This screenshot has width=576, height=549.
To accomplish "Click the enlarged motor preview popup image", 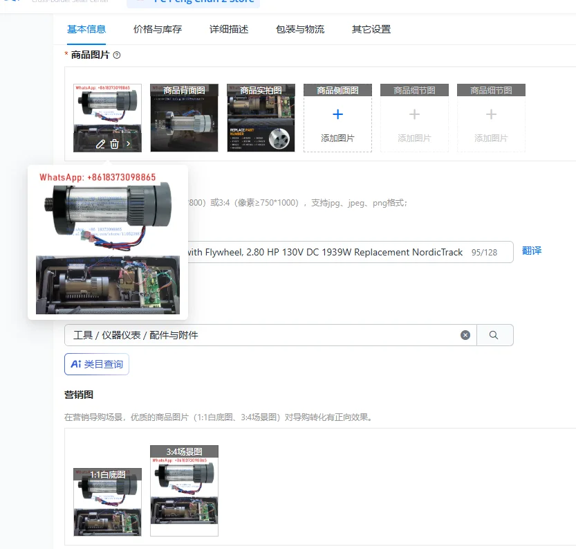I will tap(108, 243).
